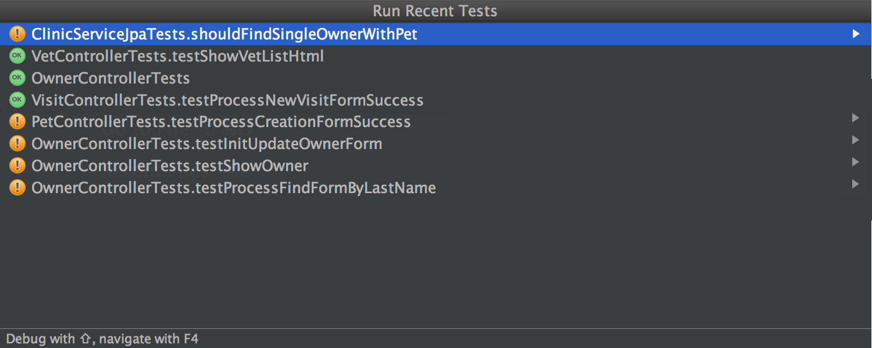Open submenu arrow for testShowOwner

856,162
